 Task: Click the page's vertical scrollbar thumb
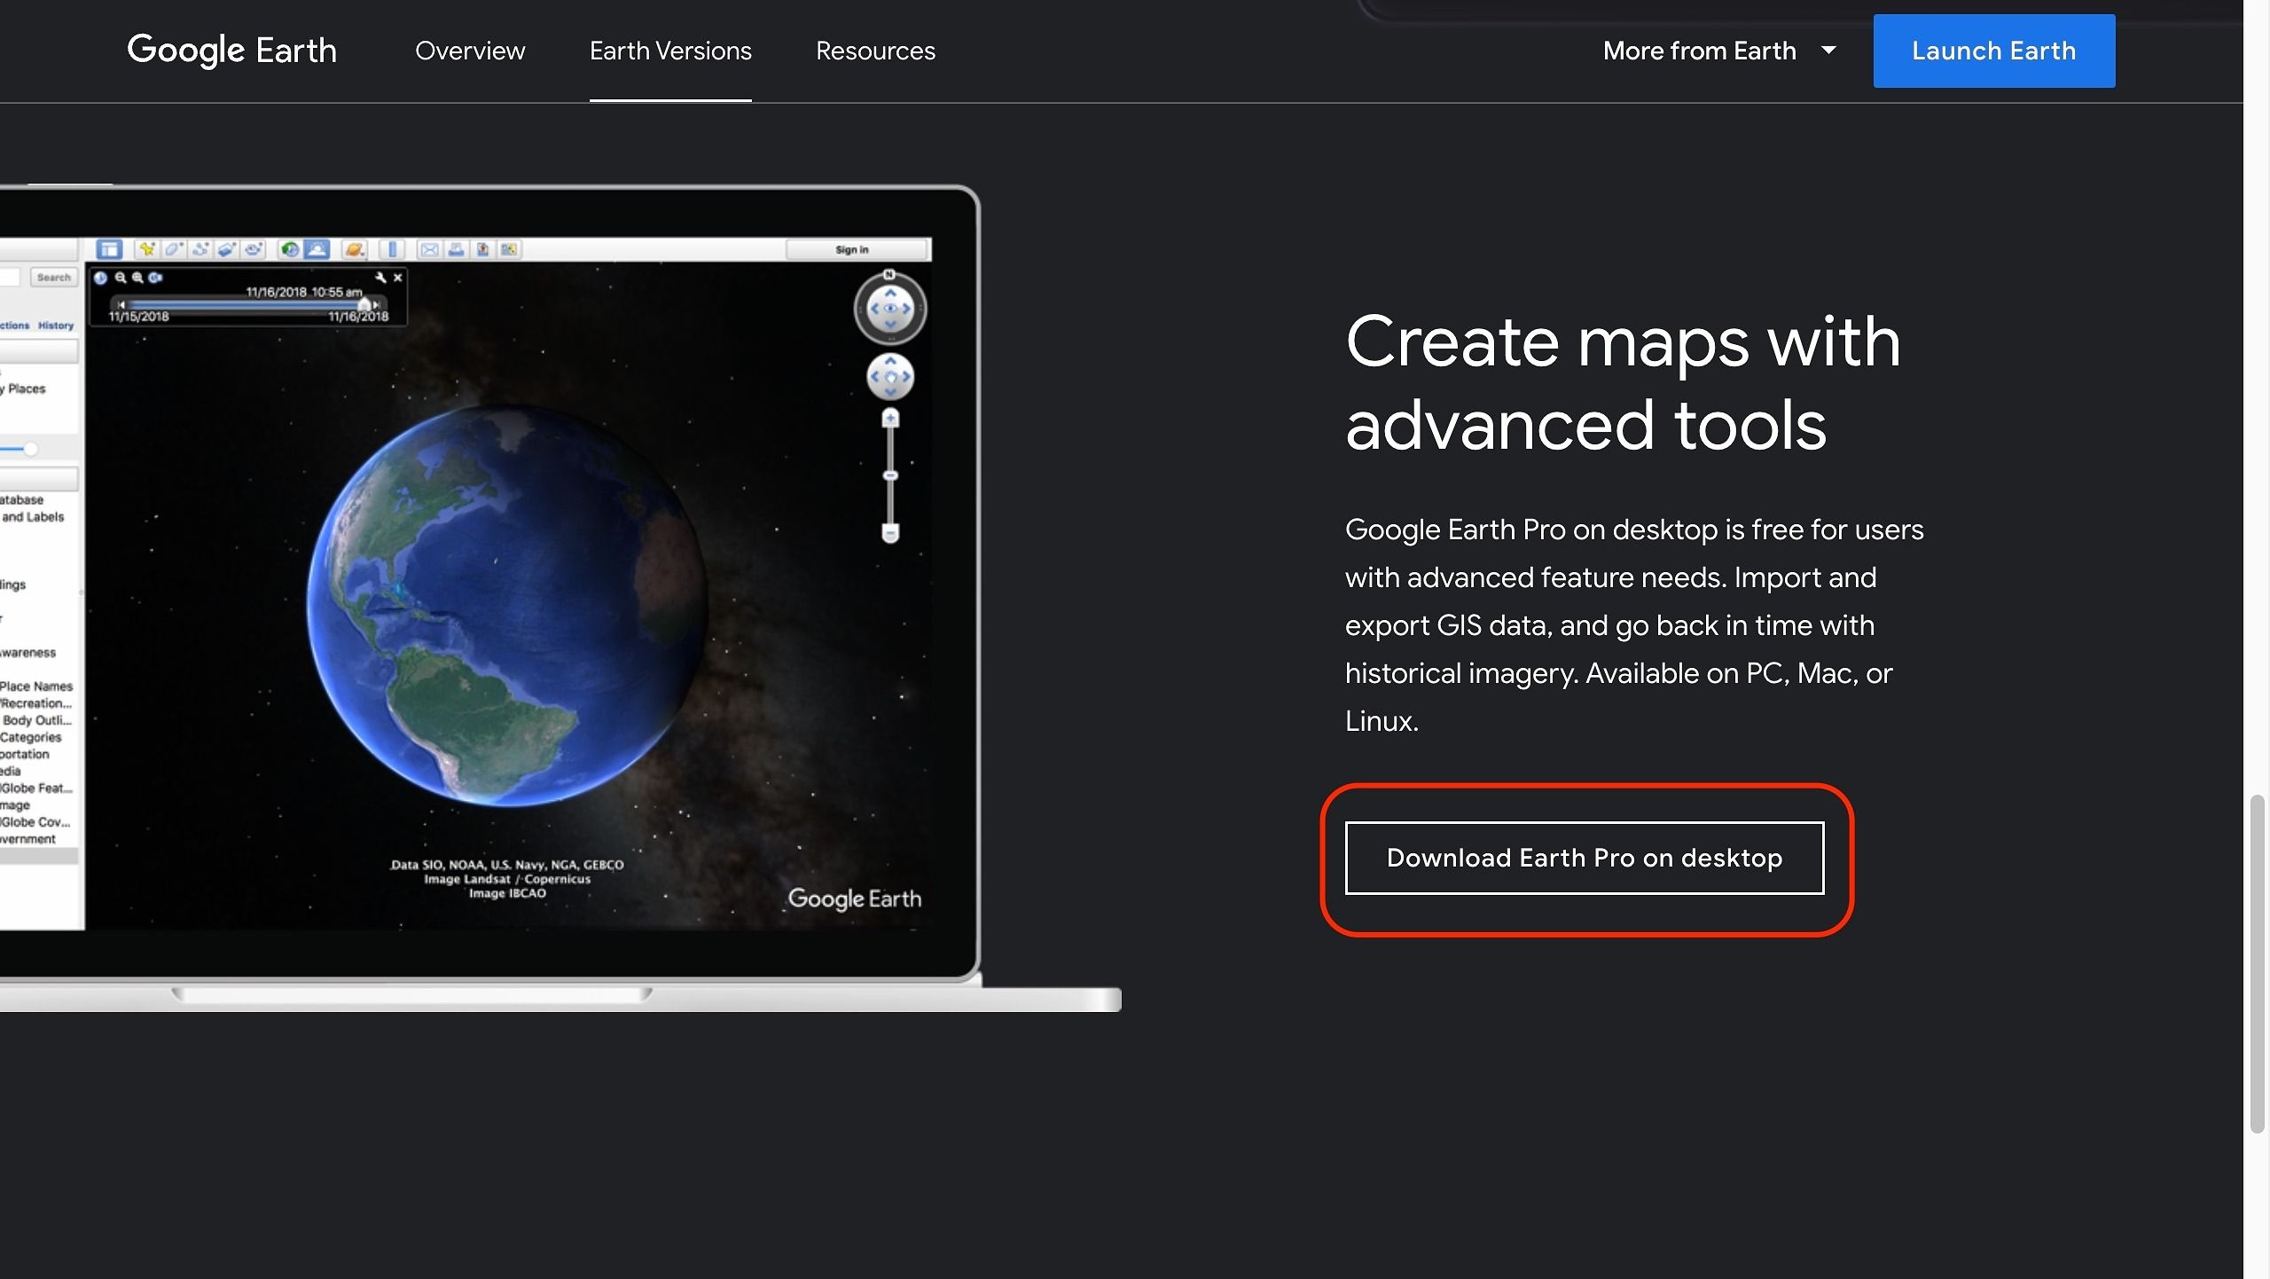click(2257, 962)
